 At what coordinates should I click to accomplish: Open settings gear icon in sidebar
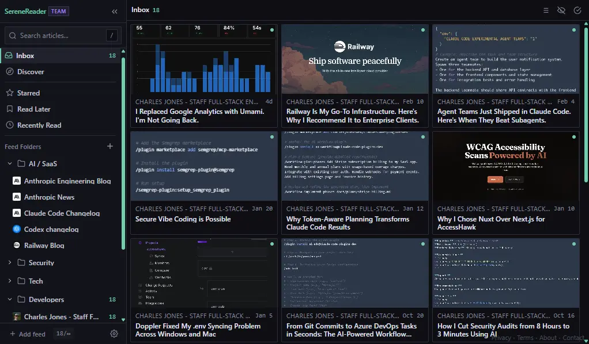[114, 334]
